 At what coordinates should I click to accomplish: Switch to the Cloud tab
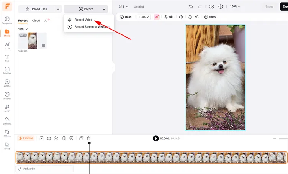36,21
